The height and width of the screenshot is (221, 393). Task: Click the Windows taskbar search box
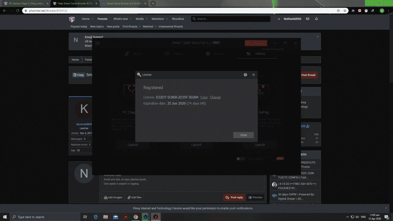pos(45,217)
